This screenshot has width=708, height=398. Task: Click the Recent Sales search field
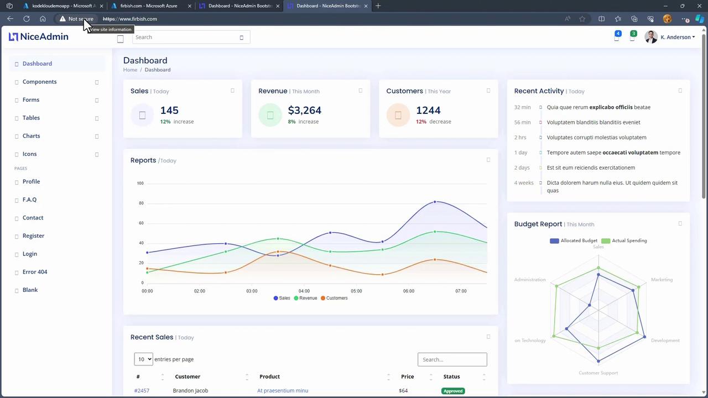click(x=452, y=359)
